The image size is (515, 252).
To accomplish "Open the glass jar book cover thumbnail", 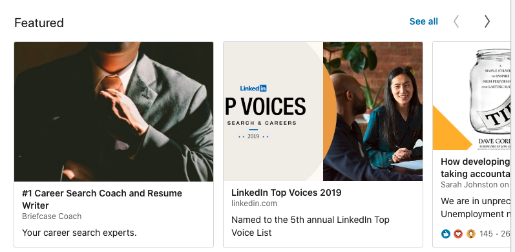I will point(472,96).
